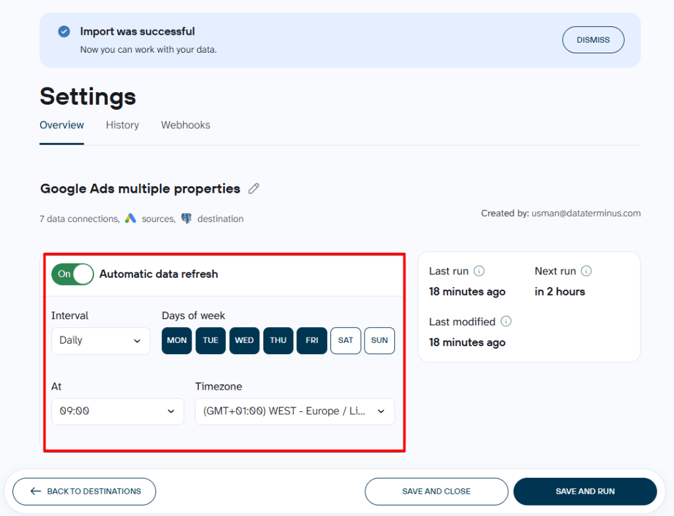Click the Next run info icon
The width and height of the screenshot is (674, 516).
coord(586,271)
